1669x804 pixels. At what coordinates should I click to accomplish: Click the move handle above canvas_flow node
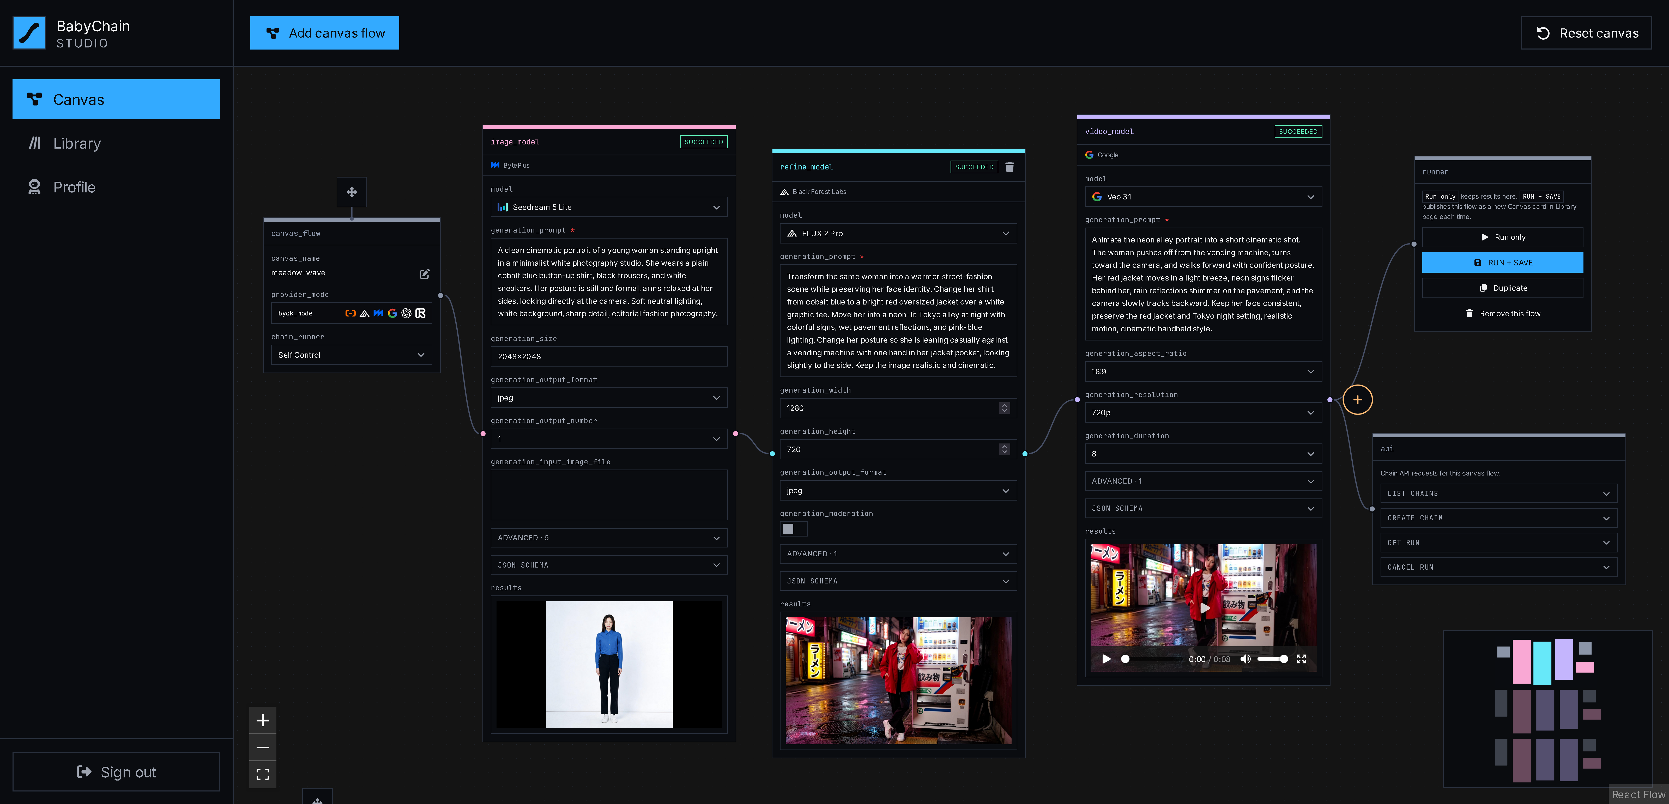(x=352, y=192)
